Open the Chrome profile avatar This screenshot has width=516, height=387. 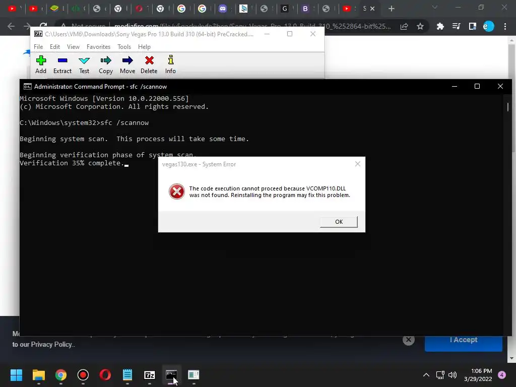489,26
